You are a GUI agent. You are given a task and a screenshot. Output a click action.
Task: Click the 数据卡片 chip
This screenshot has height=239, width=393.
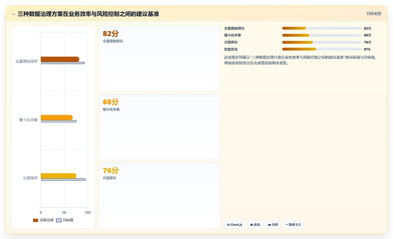coord(293,225)
